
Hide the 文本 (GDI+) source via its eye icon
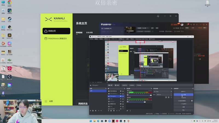121,96
